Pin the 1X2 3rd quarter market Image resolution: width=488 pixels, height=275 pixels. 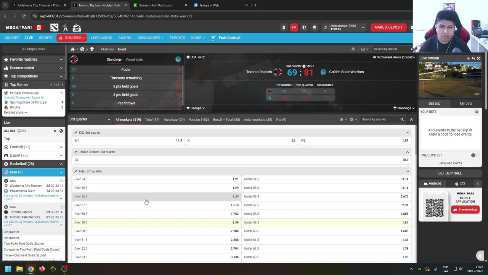pyautogui.click(x=75, y=133)
